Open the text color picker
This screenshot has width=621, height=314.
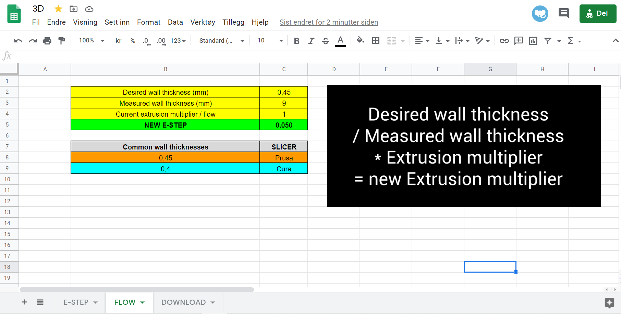click(340, 41)
